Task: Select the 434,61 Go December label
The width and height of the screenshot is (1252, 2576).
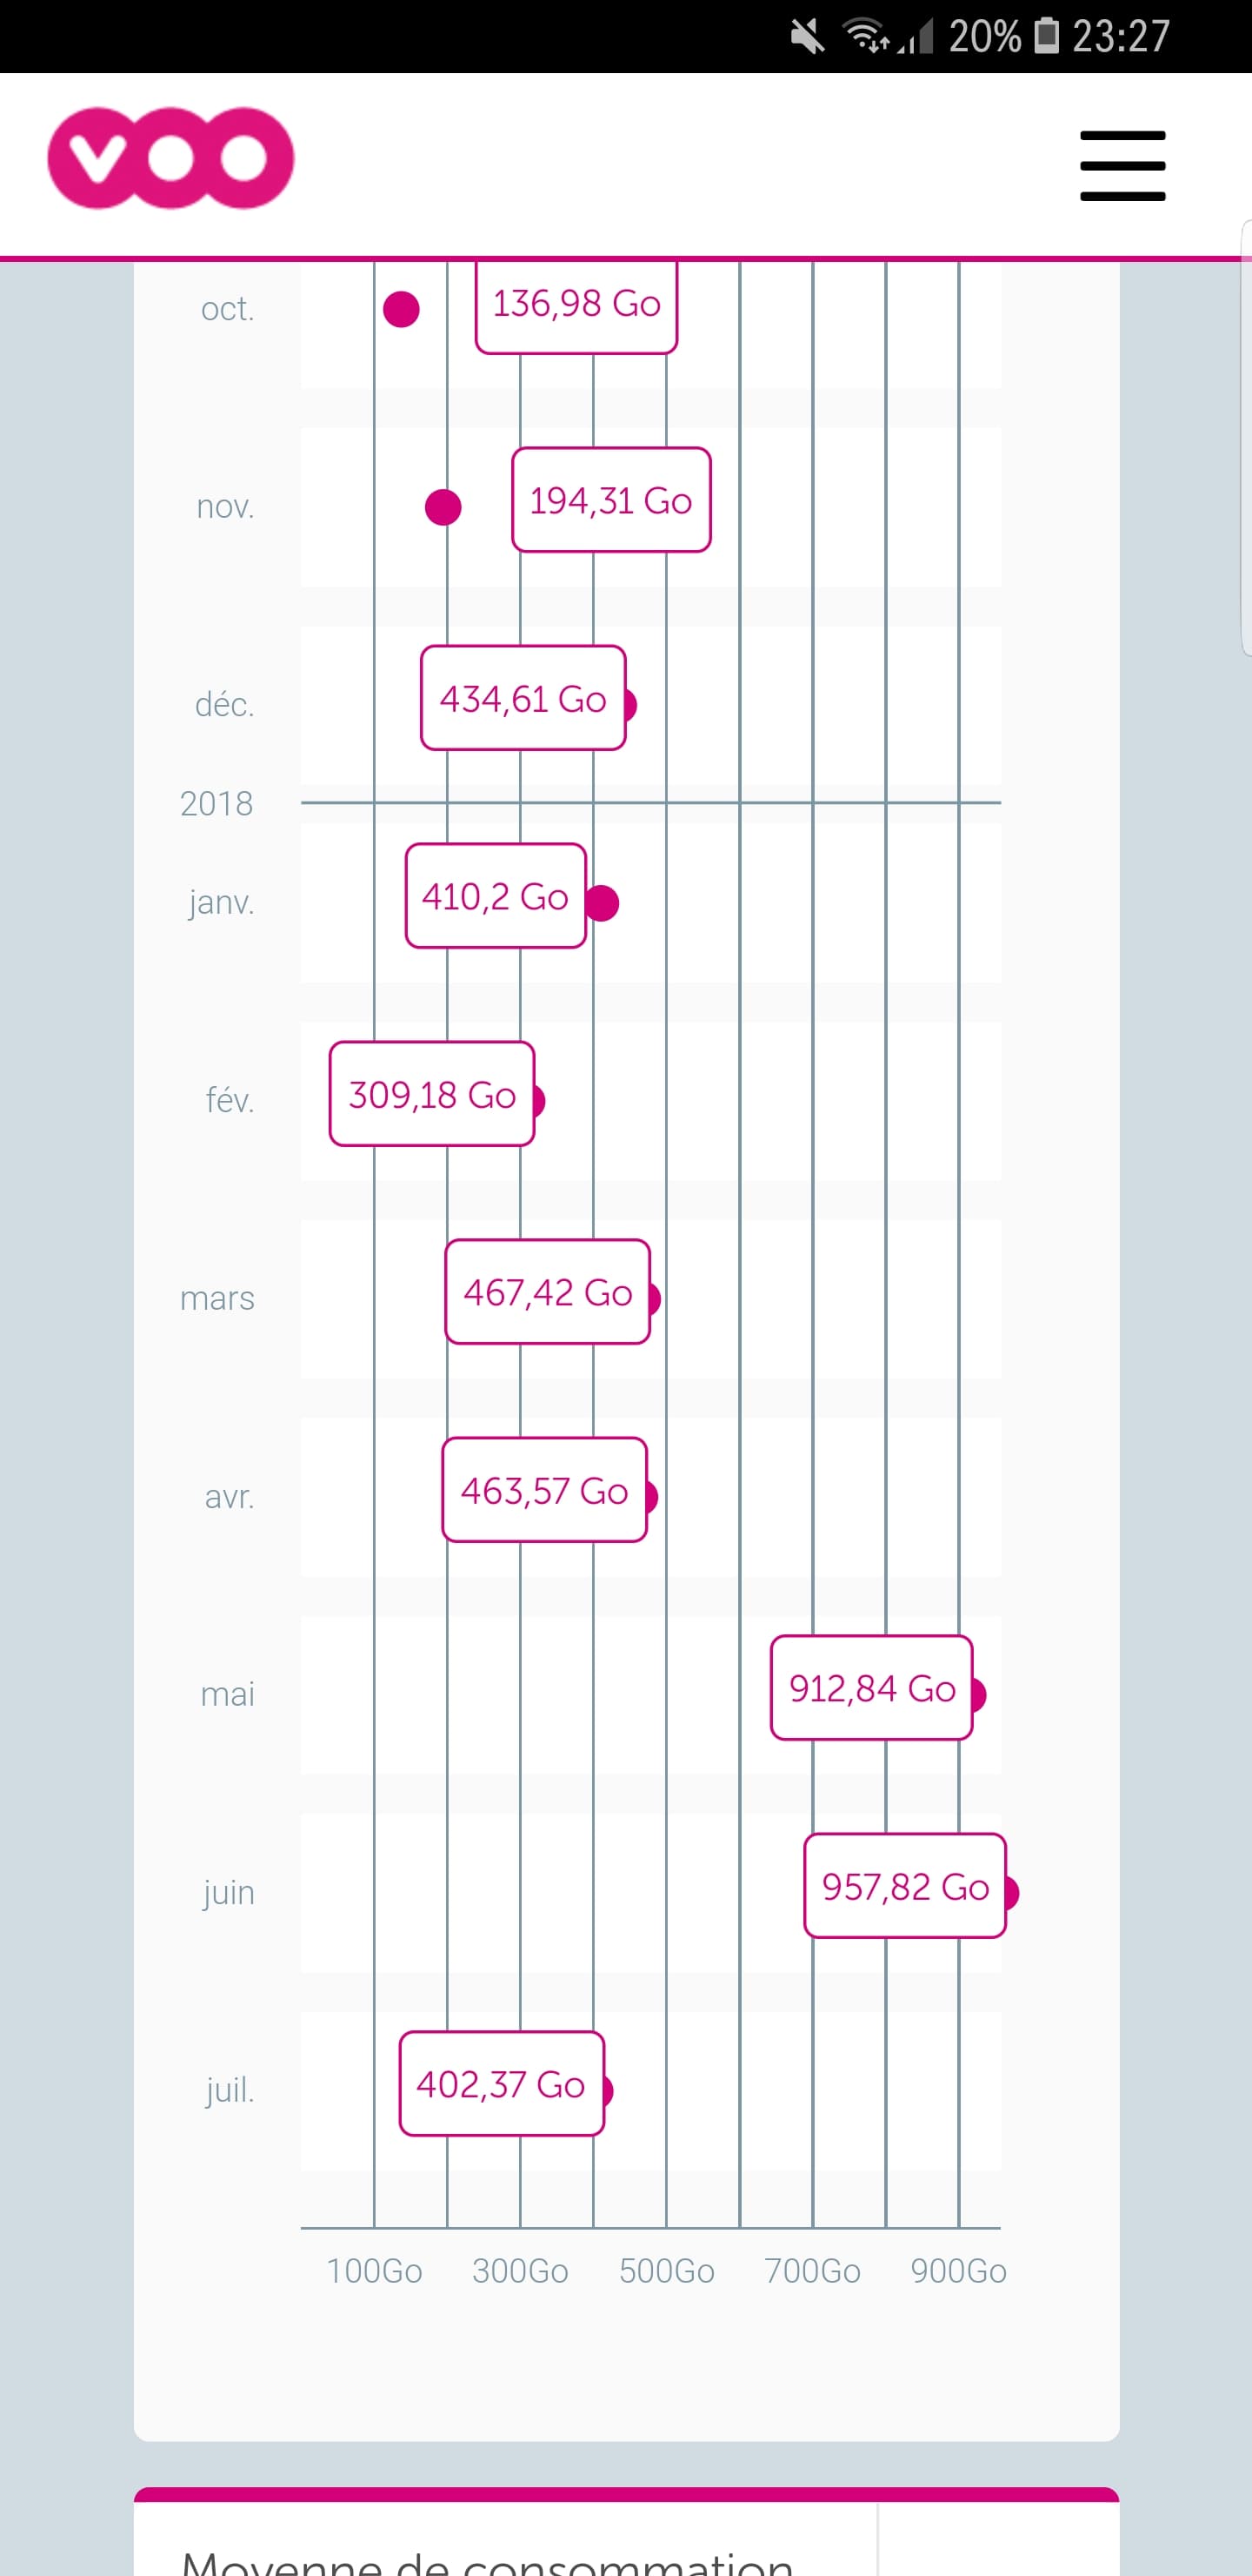Action: coord(523,698)
